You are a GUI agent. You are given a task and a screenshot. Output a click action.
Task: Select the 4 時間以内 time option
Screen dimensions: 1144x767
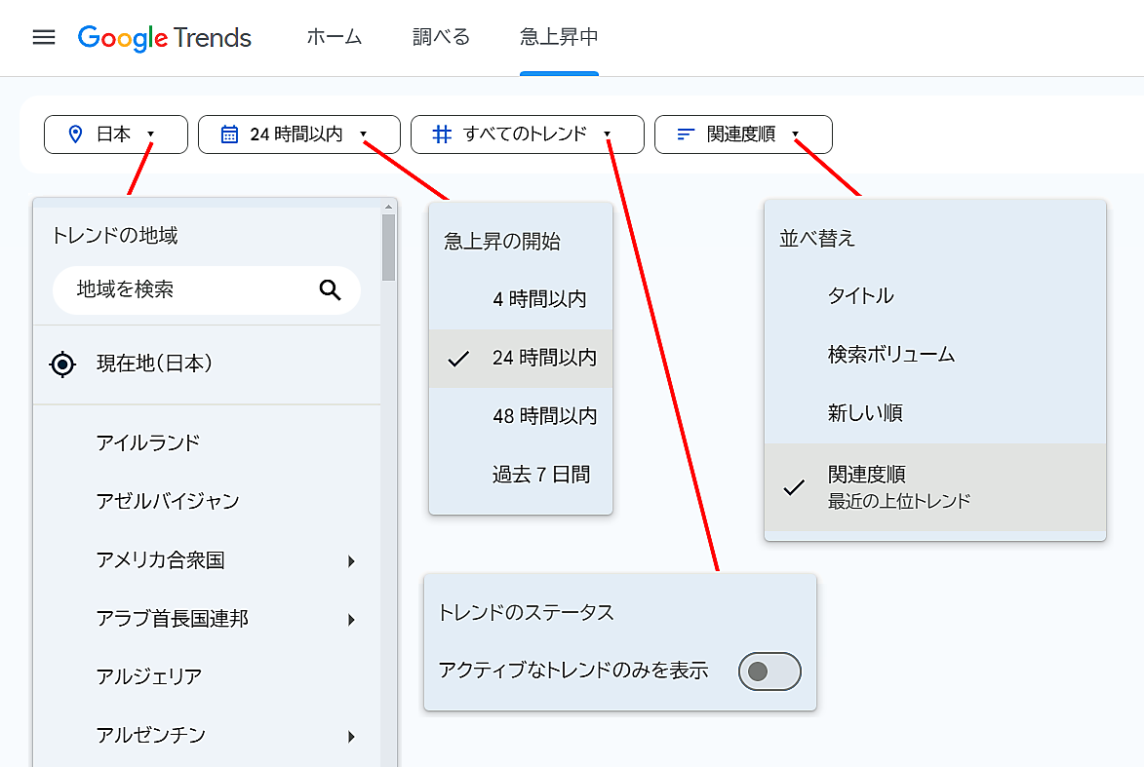point(539,300)
